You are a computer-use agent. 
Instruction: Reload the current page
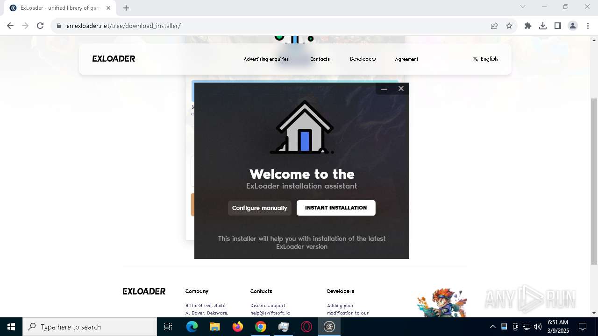pyautogui.click(x=40, y=26)
